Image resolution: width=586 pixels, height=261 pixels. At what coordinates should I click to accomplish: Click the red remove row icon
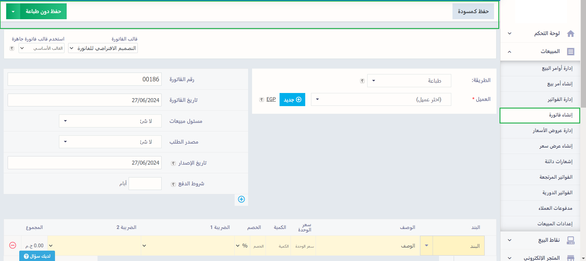[13, 245]
